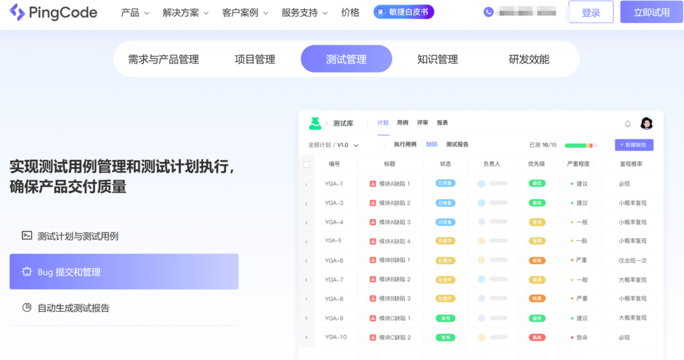Click the PingCode logo icon
684x360 pixels.
17,12
